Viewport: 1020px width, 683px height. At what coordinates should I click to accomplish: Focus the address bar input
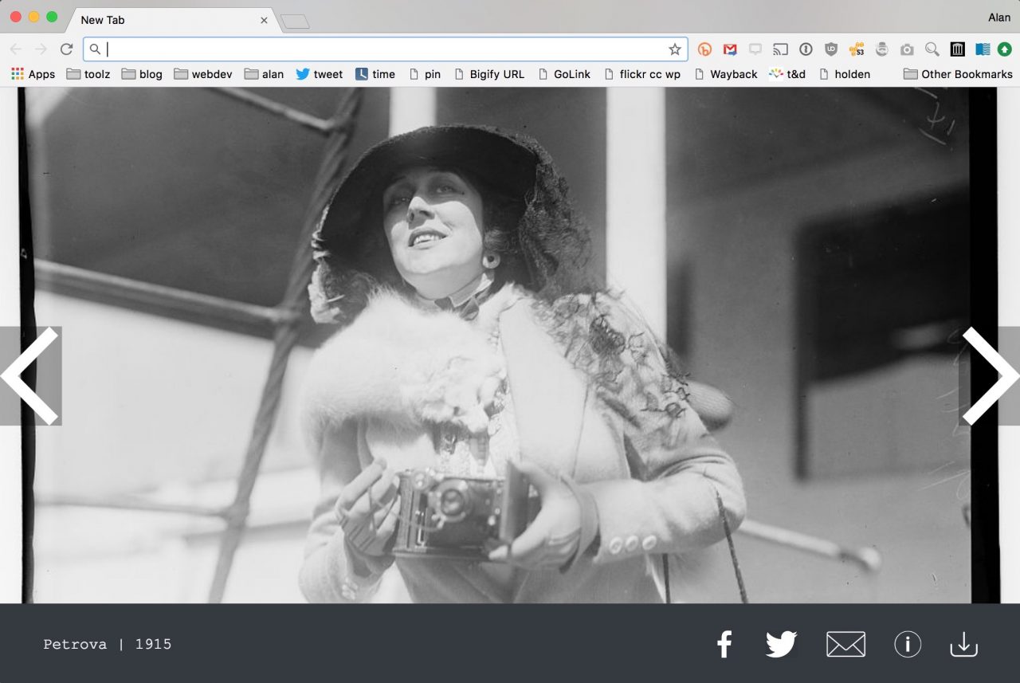coord(382,49)
